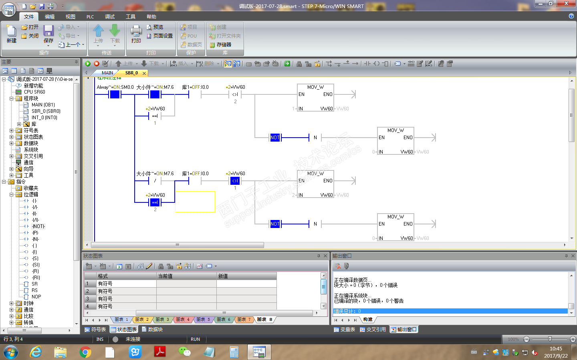
Task: Click the zoom in plus button on status bar
Action: [573, 339]
